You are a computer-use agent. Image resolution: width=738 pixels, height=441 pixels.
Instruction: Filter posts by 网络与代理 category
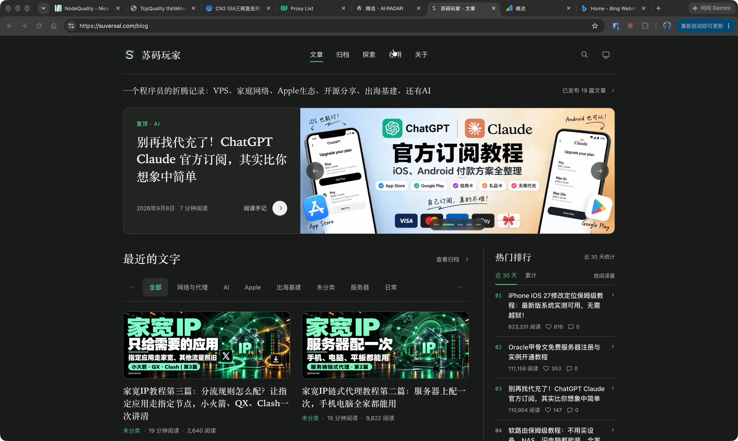193,287
